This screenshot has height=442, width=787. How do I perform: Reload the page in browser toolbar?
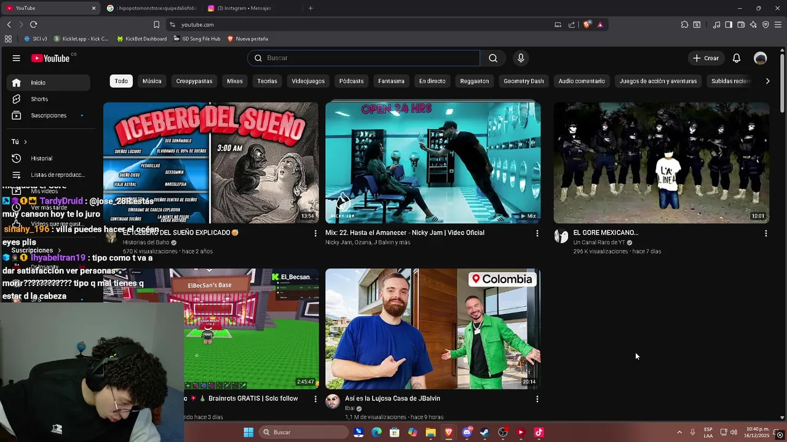pos(34,25)
